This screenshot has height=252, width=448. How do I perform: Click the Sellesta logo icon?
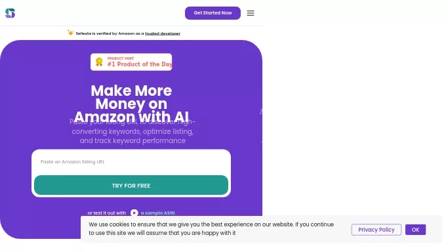coord(10,13)
